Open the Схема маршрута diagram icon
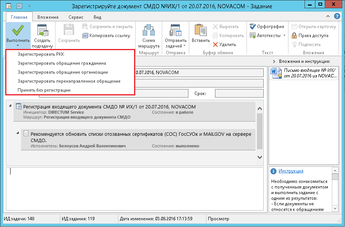The width and height of the screenshot is (345, 227). (149, 31)
